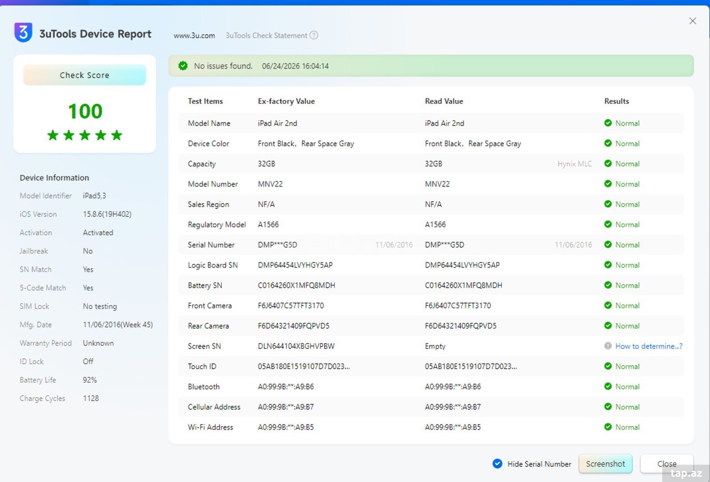Viewport: 710px width, 482px height.
Task: Click green check icon in Model Name row
Action: click(608, 123)
